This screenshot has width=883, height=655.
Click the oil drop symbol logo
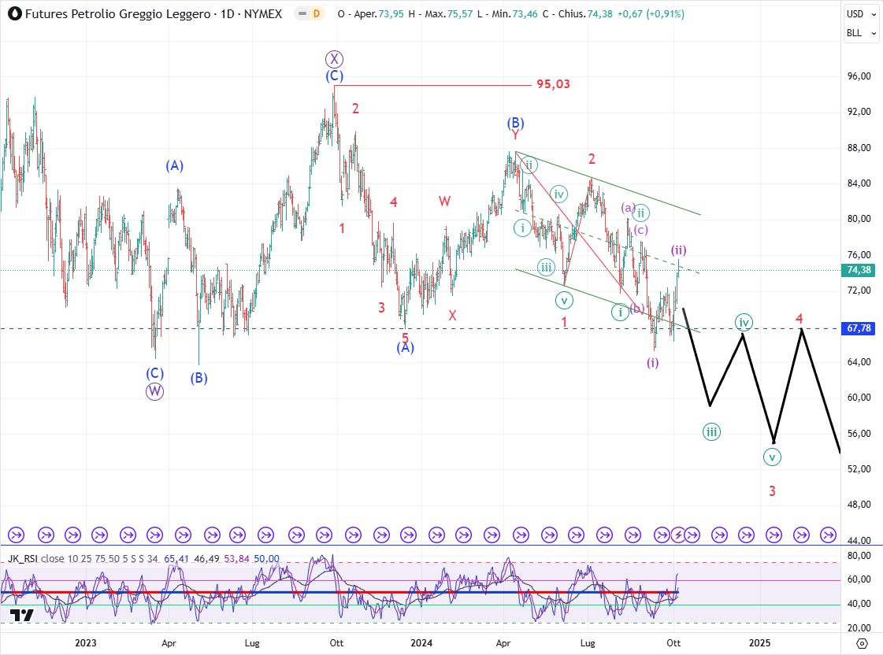coord(15,13)
